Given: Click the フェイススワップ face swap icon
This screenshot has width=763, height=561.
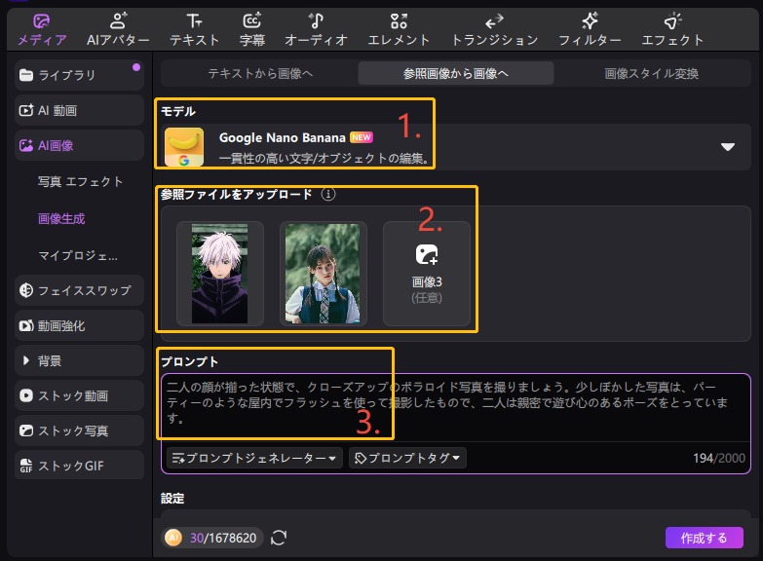Looking at the screenshot, I should coord(25,290).
